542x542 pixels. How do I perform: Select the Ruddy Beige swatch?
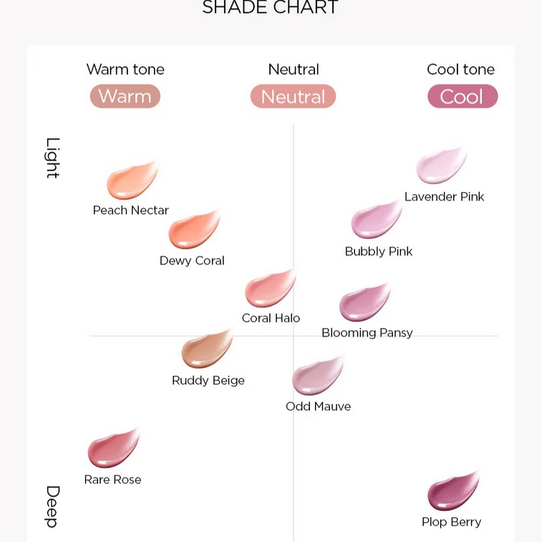pyautogui.click(x=207, y=349)
